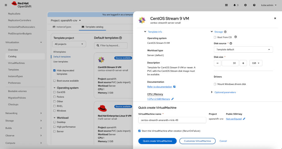
Task: Open the All projects template dropdown
Action: point(69,44)
